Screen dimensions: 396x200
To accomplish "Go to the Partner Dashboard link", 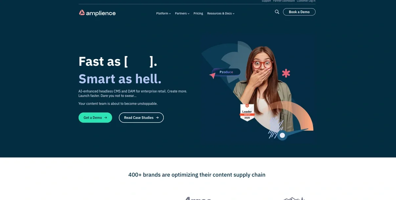I will (x=284, y=1).
